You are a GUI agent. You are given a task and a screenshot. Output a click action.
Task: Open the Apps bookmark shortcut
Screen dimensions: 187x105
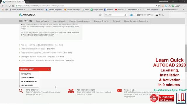click(5, 10)
